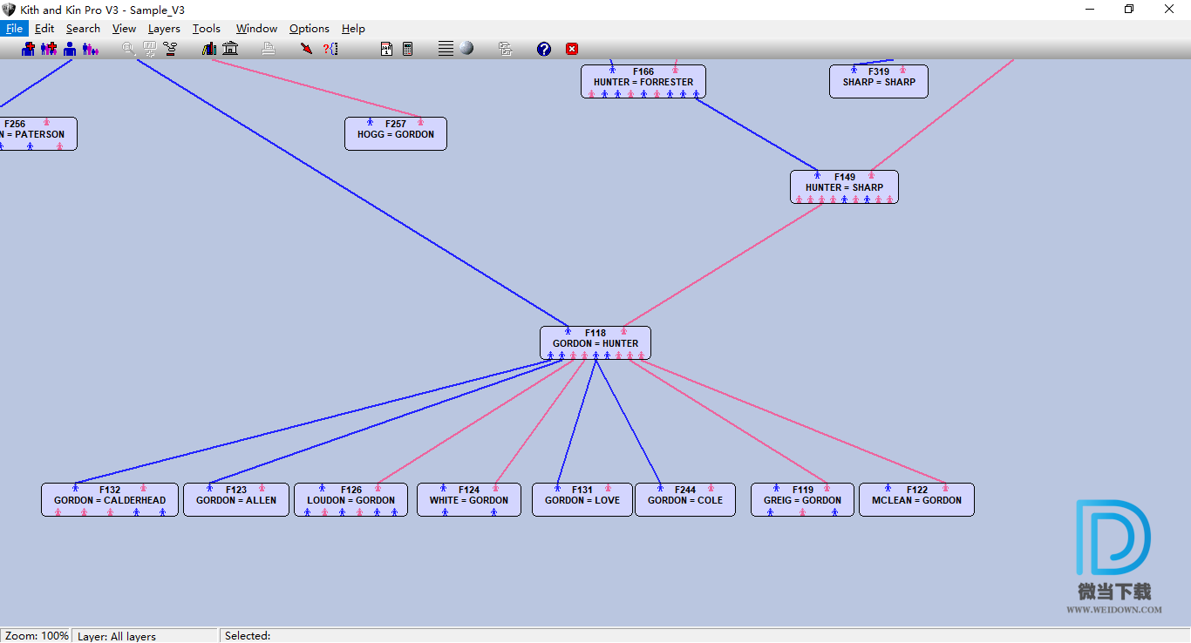
Task: Open the Window menu
Action: [x=256, y=29]
